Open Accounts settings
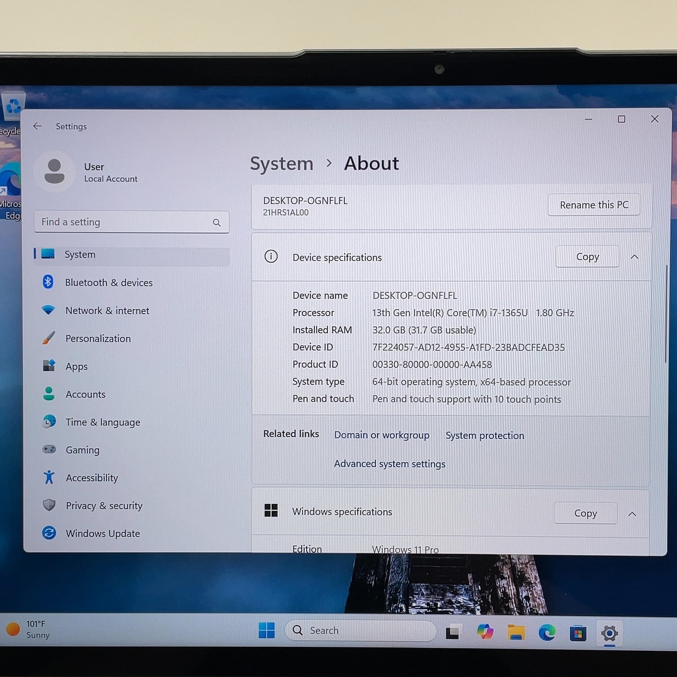 coord(131,394)
